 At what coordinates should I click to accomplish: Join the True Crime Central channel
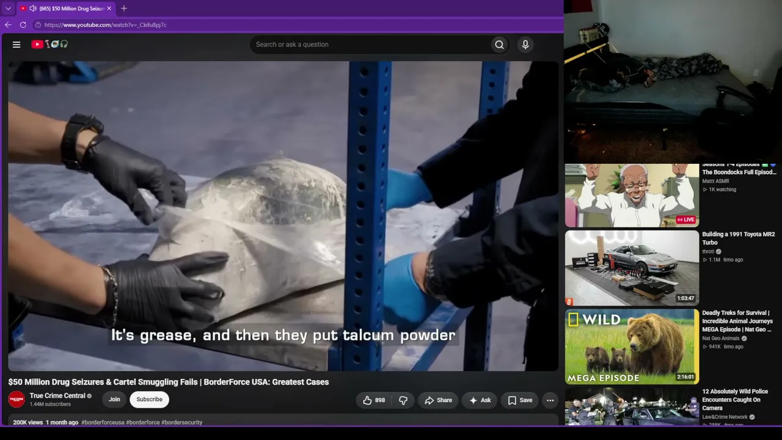point(114,400)
